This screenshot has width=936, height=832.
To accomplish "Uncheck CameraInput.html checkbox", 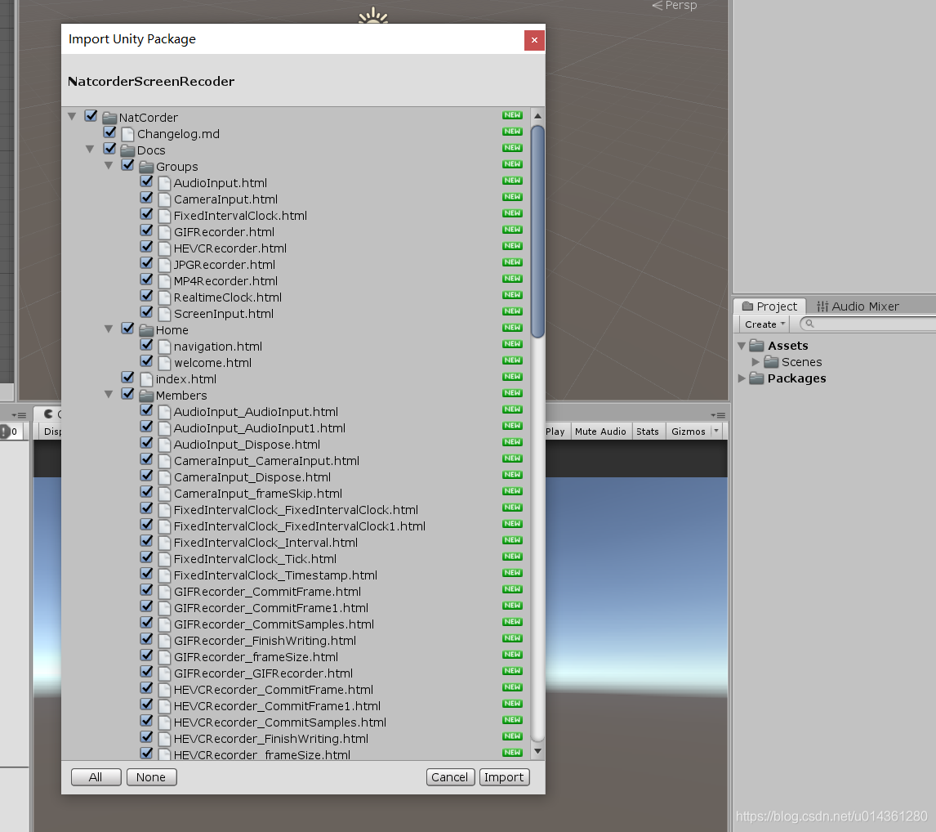I will 146,197.
